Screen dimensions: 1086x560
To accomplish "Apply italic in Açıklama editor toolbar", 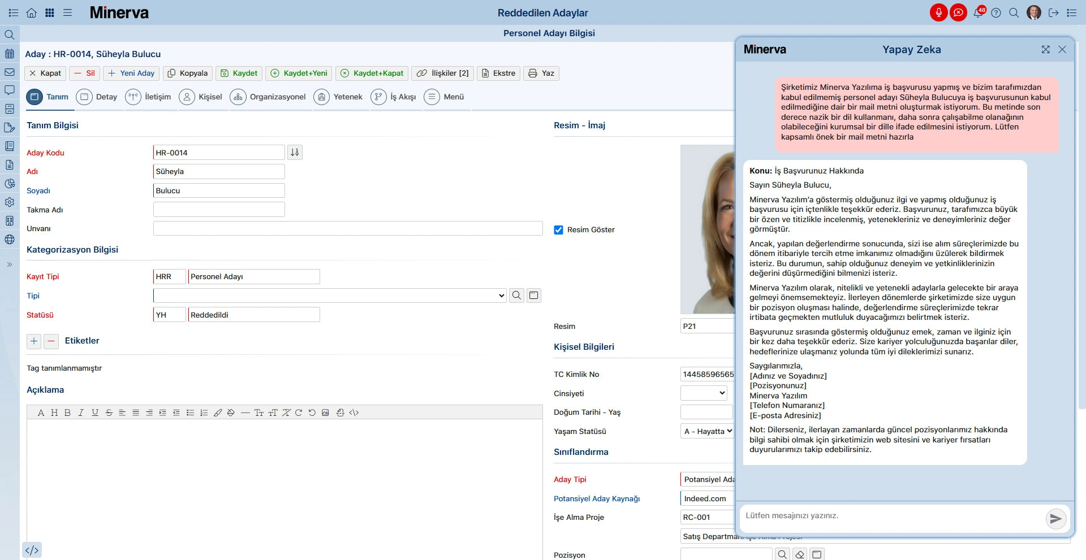I will point(81,413).
